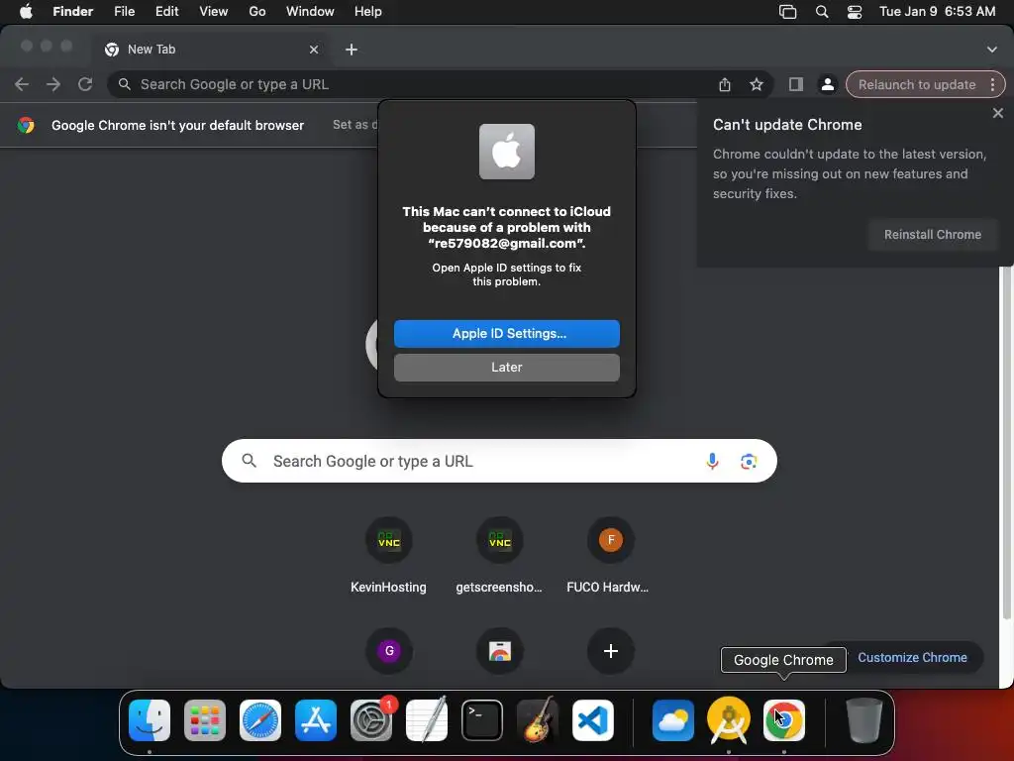This screenshot has width=1014, height=761.
Task: Open the View menu
Action: 214,12
